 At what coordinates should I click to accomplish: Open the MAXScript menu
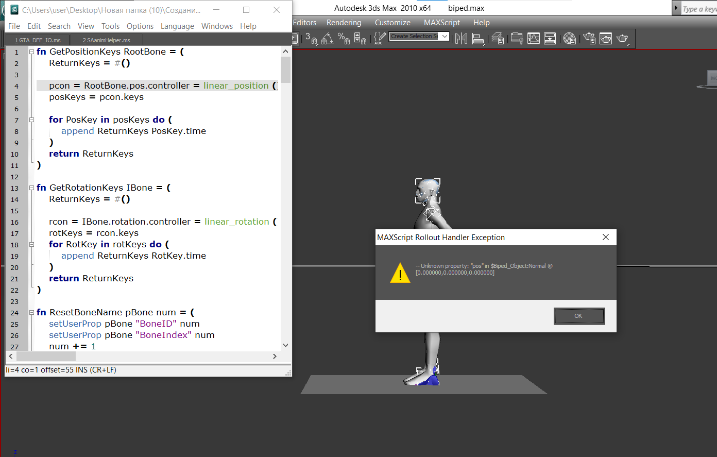point(441,23)
